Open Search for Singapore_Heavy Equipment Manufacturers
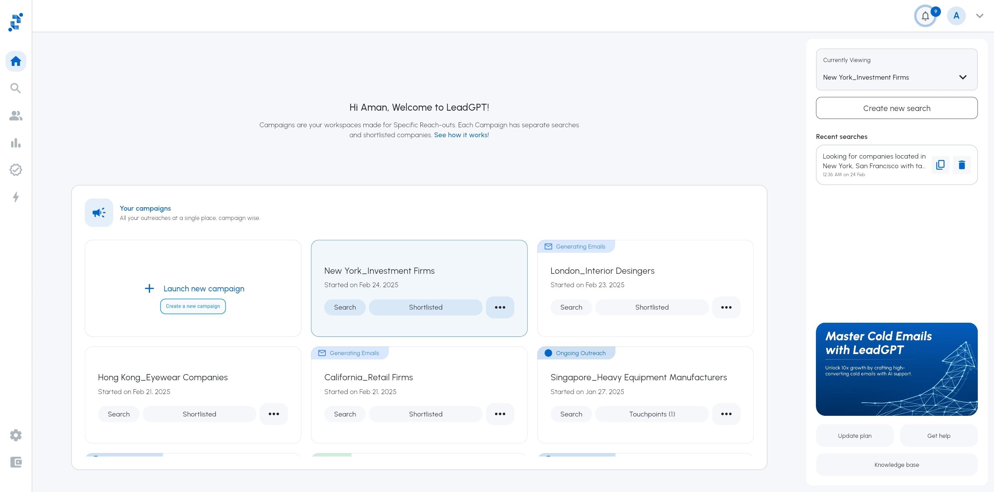The image size is (994, 492). (x=571, y=414)
